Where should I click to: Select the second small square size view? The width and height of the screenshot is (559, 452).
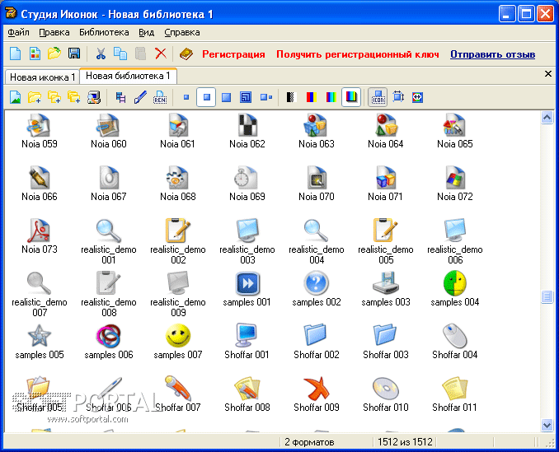(206, 97)
